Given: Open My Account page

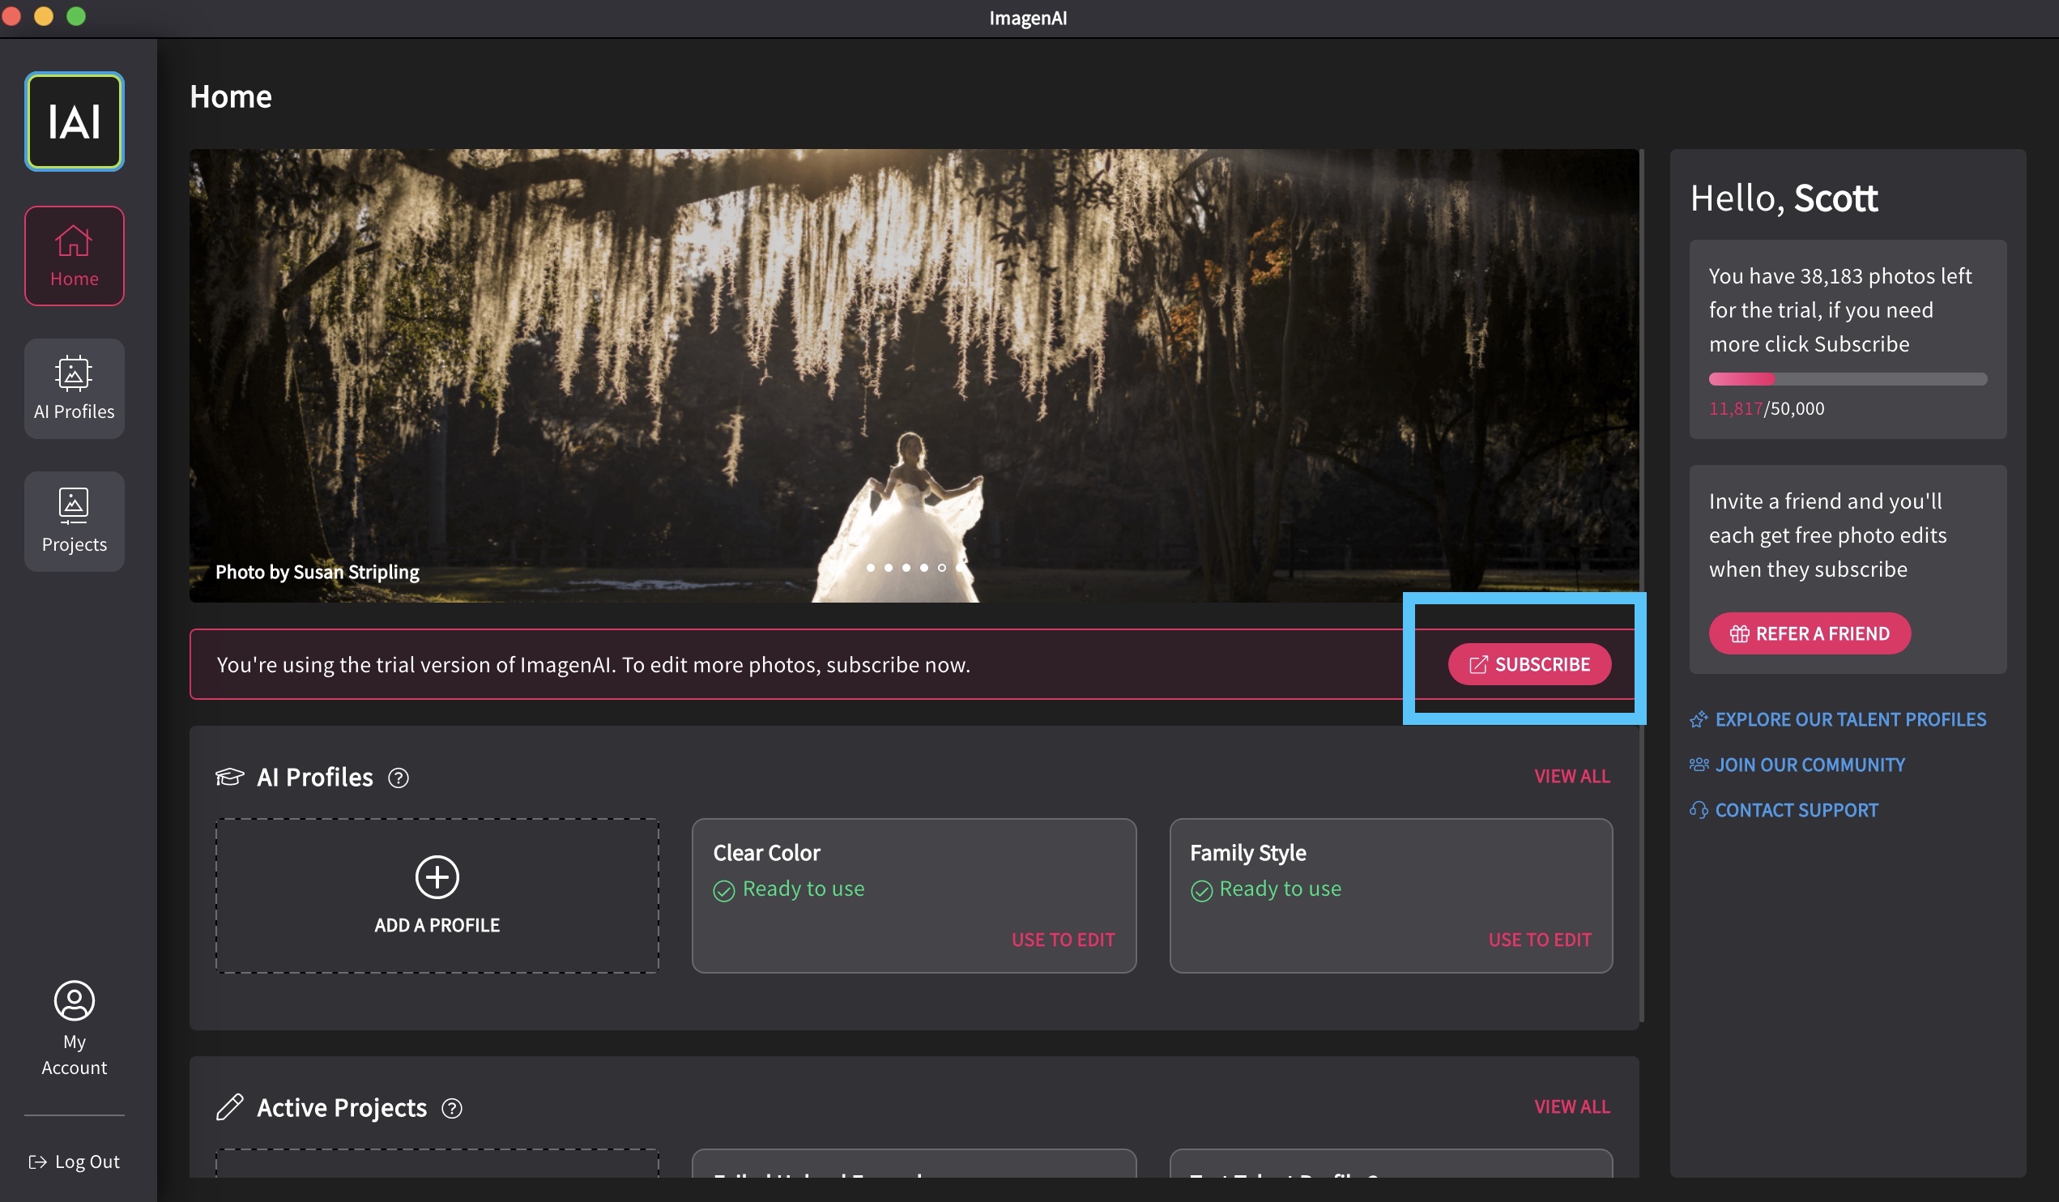Looking at the screenshot, I should tap(74, 1028).
